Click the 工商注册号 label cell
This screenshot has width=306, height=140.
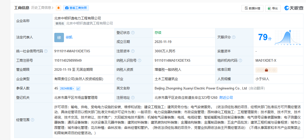point(33,60)
